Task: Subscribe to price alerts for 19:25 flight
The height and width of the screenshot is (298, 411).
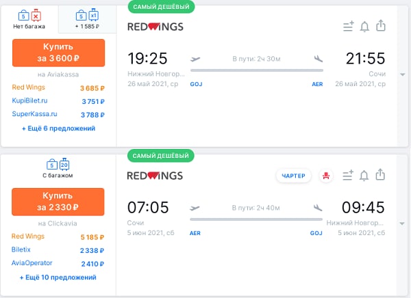Action: click(x=364, y=27)
